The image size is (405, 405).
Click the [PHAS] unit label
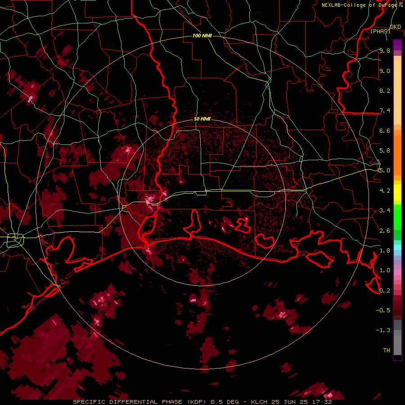(x=380, y=31)
